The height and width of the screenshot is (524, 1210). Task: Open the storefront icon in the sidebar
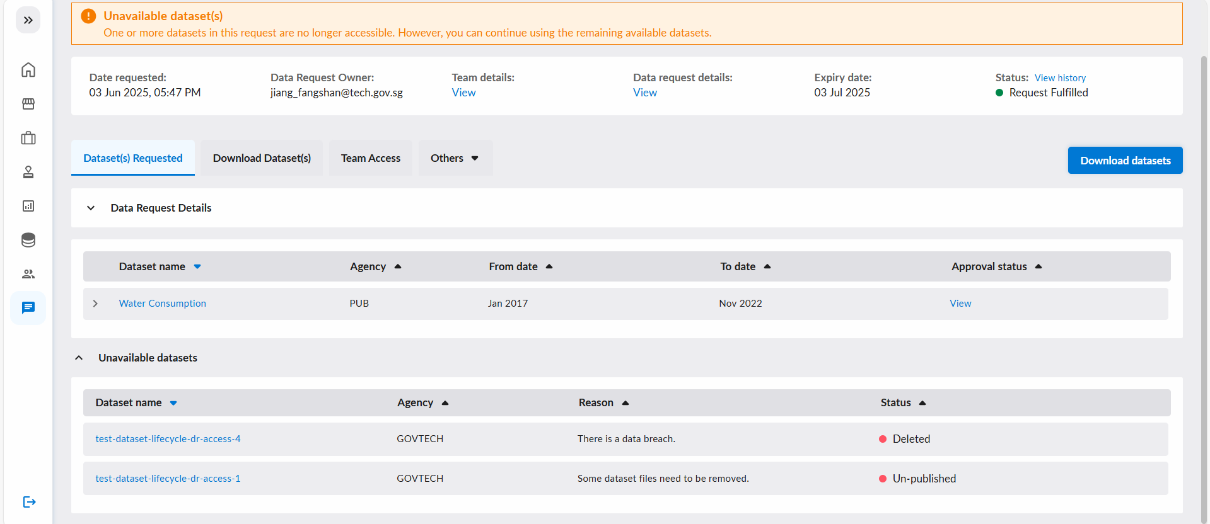pyautogui.click(x=28, y=104)
